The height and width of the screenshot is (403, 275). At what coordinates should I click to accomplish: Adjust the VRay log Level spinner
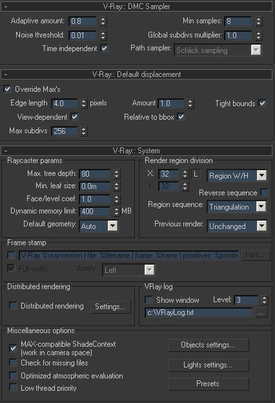tap(264, 300)
